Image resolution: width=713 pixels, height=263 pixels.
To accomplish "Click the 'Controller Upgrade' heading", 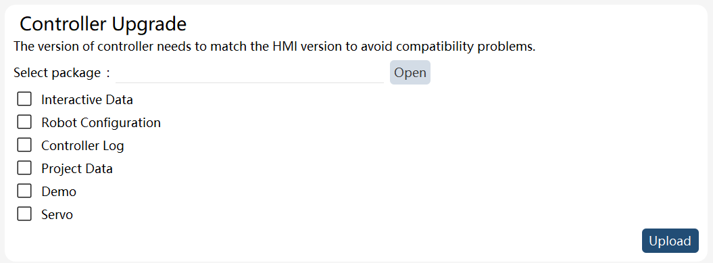I will click(x=103, y=24).
